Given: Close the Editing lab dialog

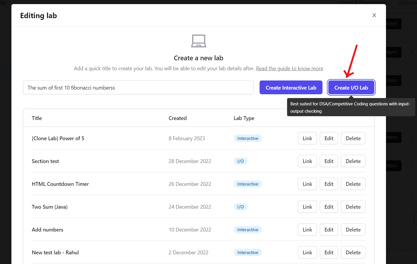Looking at the screenshot, I should pyautogui.click(x=374, y=15).
